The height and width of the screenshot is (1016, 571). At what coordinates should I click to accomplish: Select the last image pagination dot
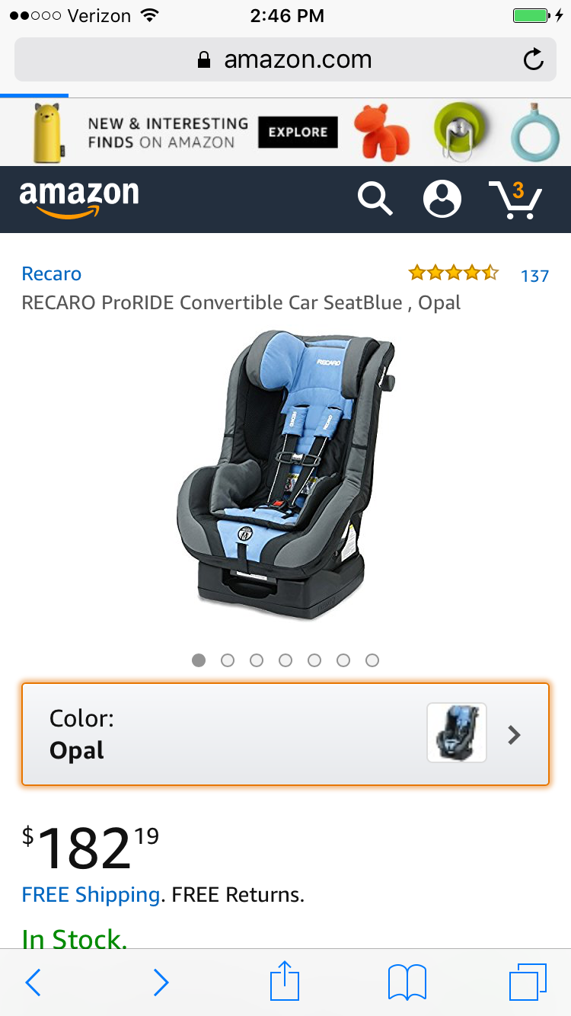click(x=372, y=660)
